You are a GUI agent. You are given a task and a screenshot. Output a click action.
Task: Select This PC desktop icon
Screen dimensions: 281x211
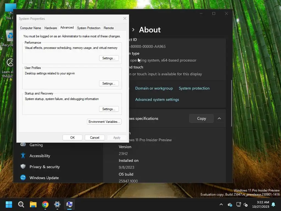coord(9,11)
